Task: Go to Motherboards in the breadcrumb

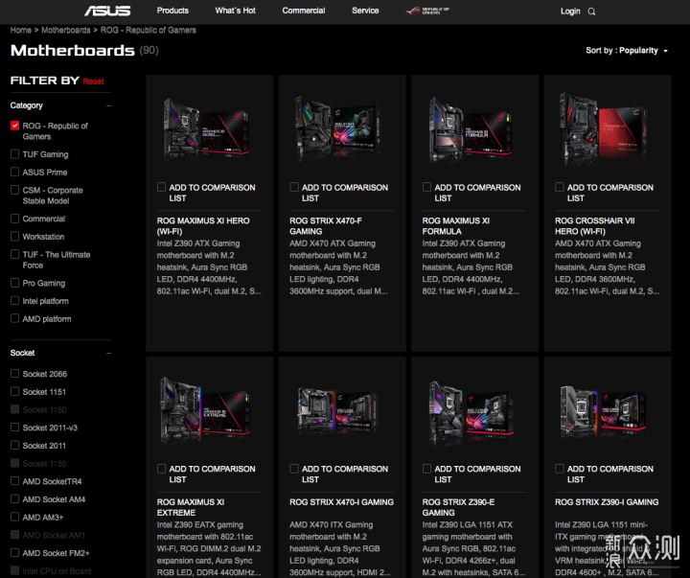Action: click(65, 30)
